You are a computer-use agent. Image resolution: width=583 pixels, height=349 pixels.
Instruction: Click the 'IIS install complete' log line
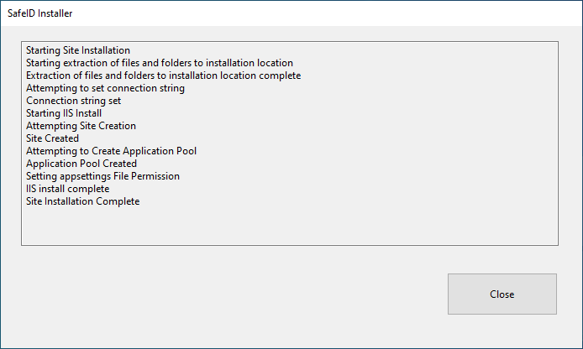tap(68, 189)
